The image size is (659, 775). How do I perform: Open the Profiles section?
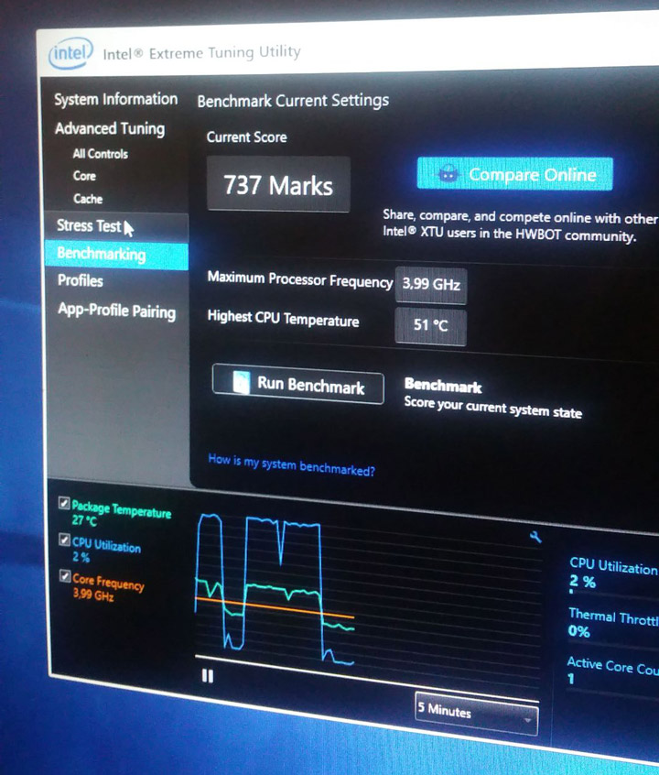[81, 280]
